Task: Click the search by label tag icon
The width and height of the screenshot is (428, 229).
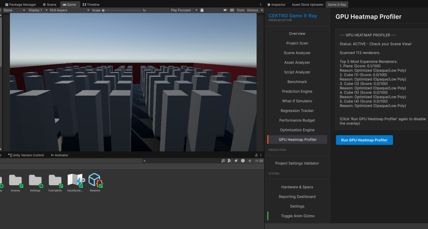Action: 236,161
